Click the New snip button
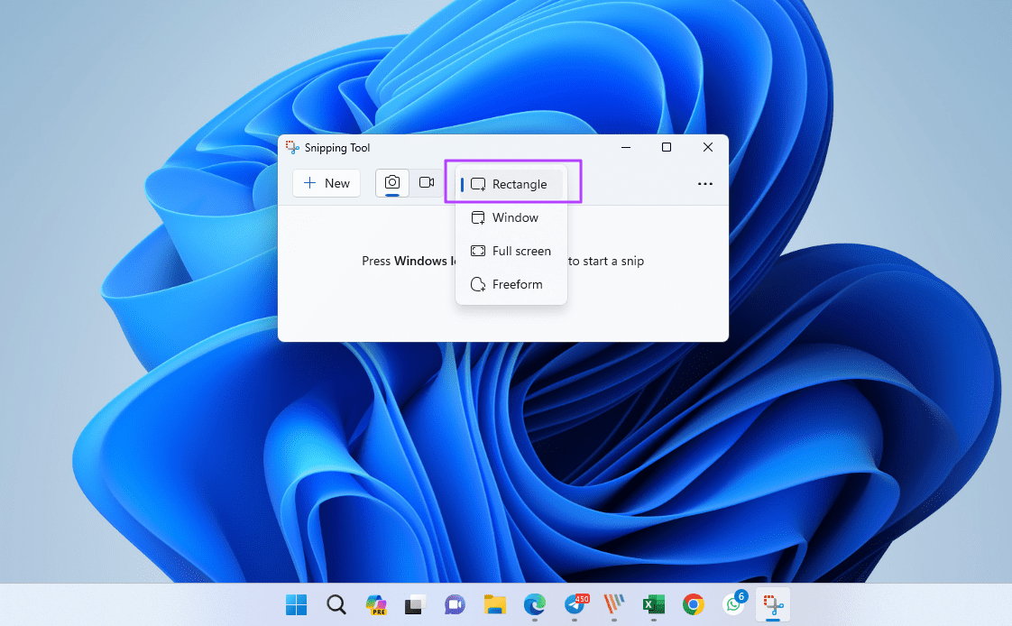Image resolution: width=1012 pixels, height=626 pixels. (x=326, y=182)
